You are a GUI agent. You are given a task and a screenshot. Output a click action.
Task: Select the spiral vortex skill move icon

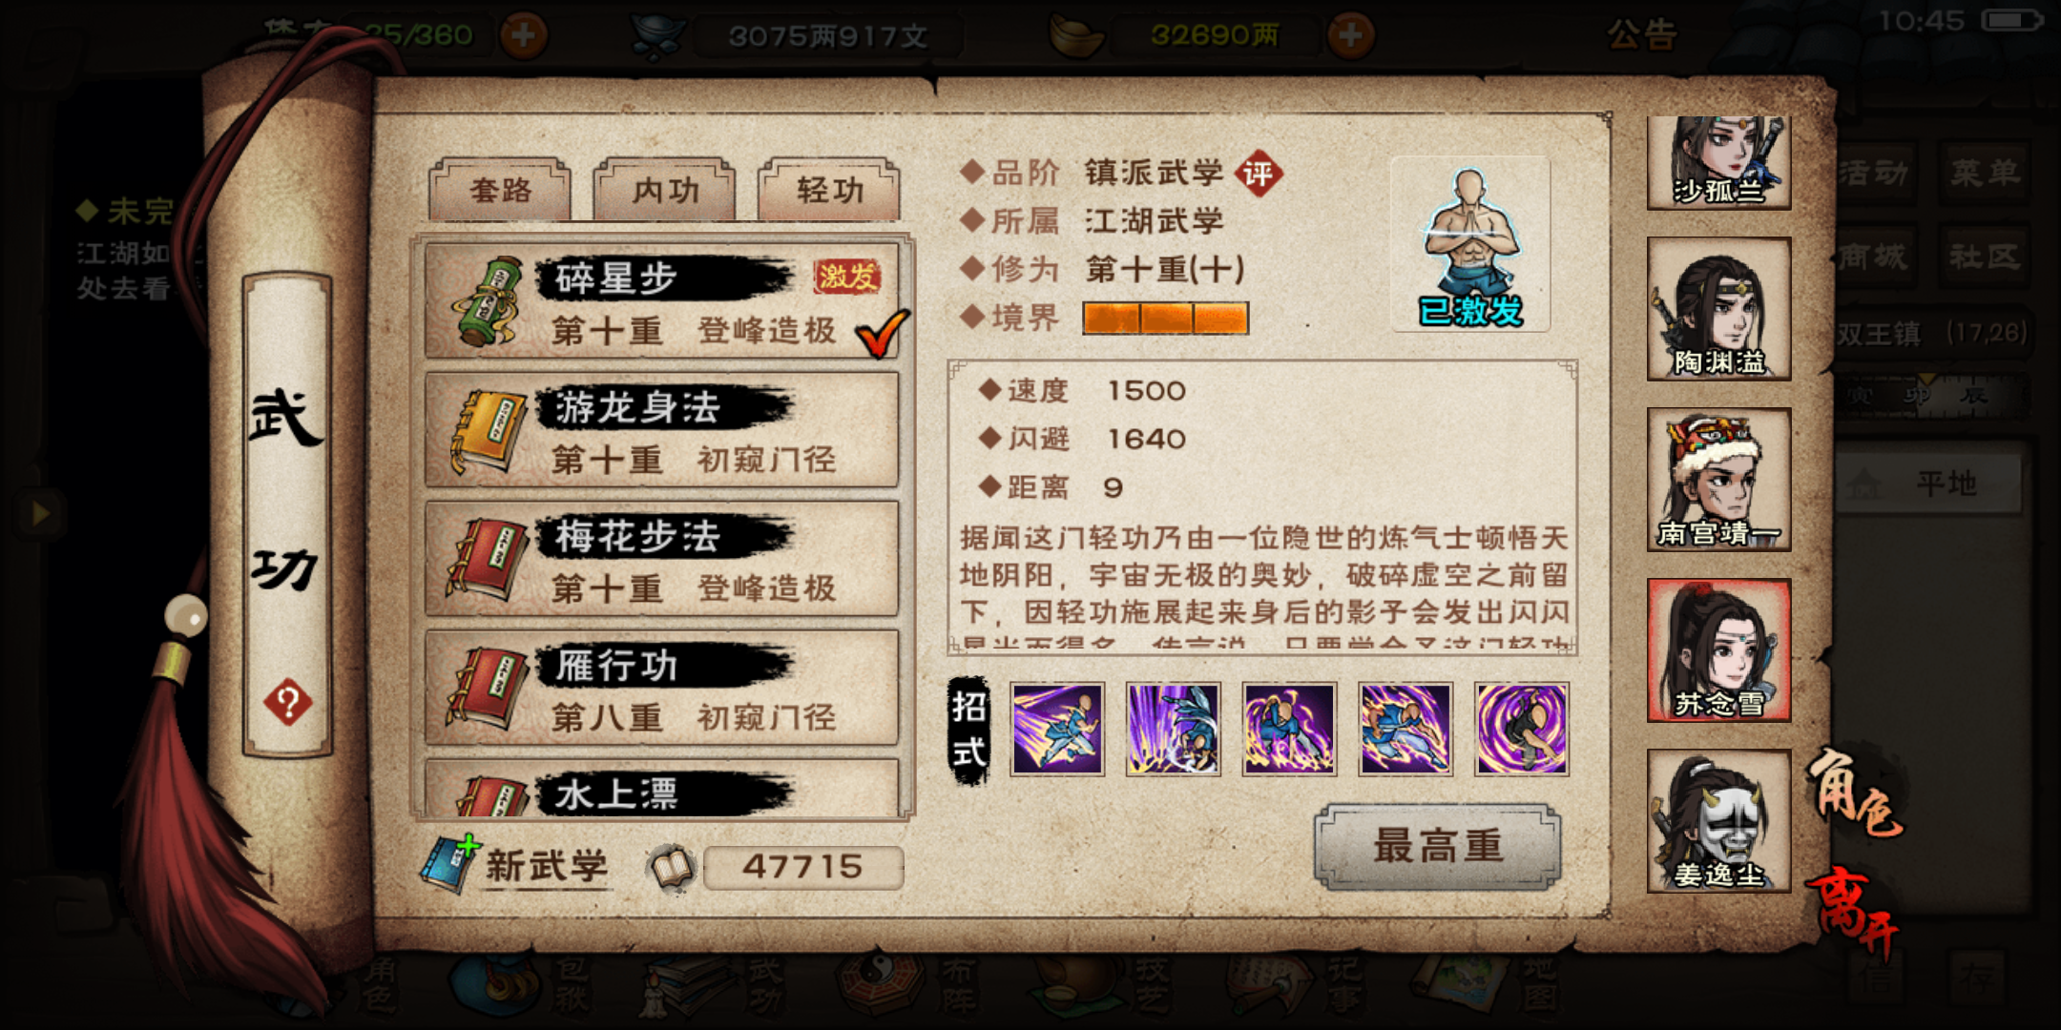tap(1521, 729)
